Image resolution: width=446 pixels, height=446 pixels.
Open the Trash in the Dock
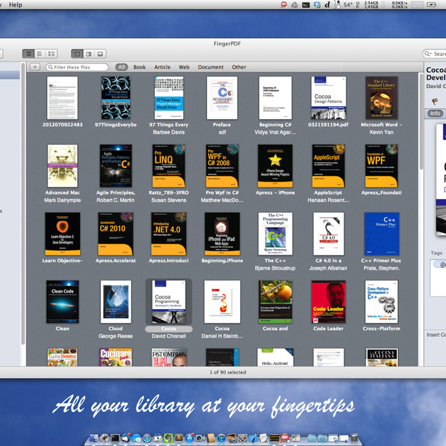(x=354, y=438)
